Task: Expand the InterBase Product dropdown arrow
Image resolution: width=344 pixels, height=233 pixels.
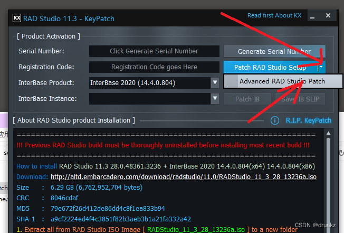Action: point(215,83)
